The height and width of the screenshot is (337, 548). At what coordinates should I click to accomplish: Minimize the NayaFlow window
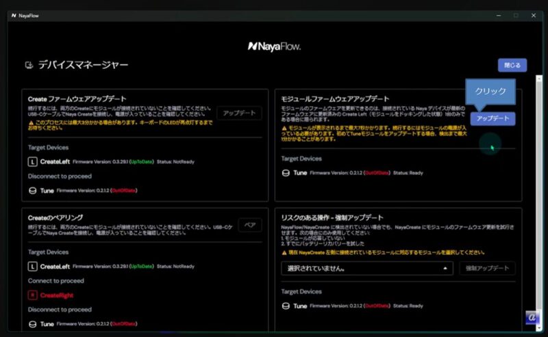pyautogui.click(x=497, y=15)
